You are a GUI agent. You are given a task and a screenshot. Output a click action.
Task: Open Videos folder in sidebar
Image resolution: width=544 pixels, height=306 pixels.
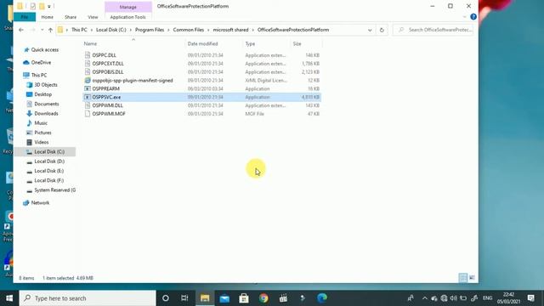coord(42,142)
